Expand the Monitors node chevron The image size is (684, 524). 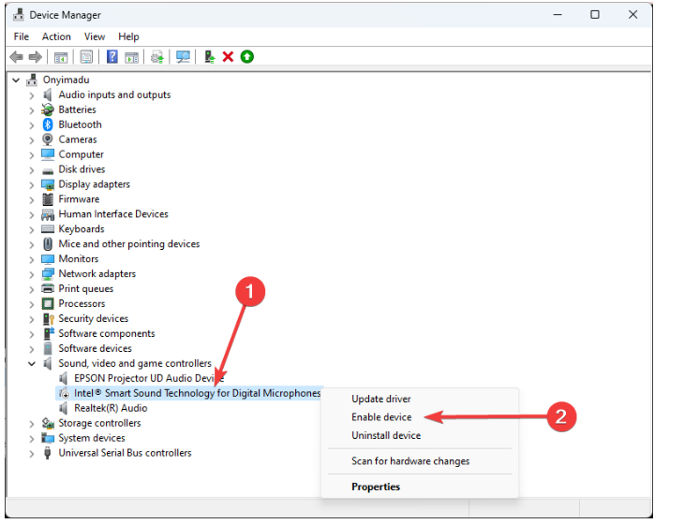pos(32,259)
